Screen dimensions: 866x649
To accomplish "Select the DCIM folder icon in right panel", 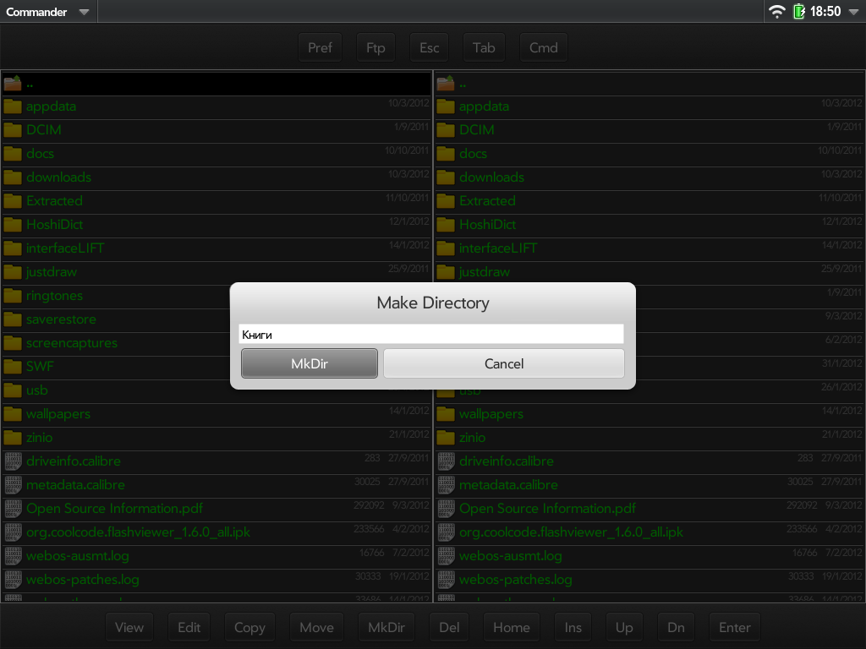I will tap(446, 130).
